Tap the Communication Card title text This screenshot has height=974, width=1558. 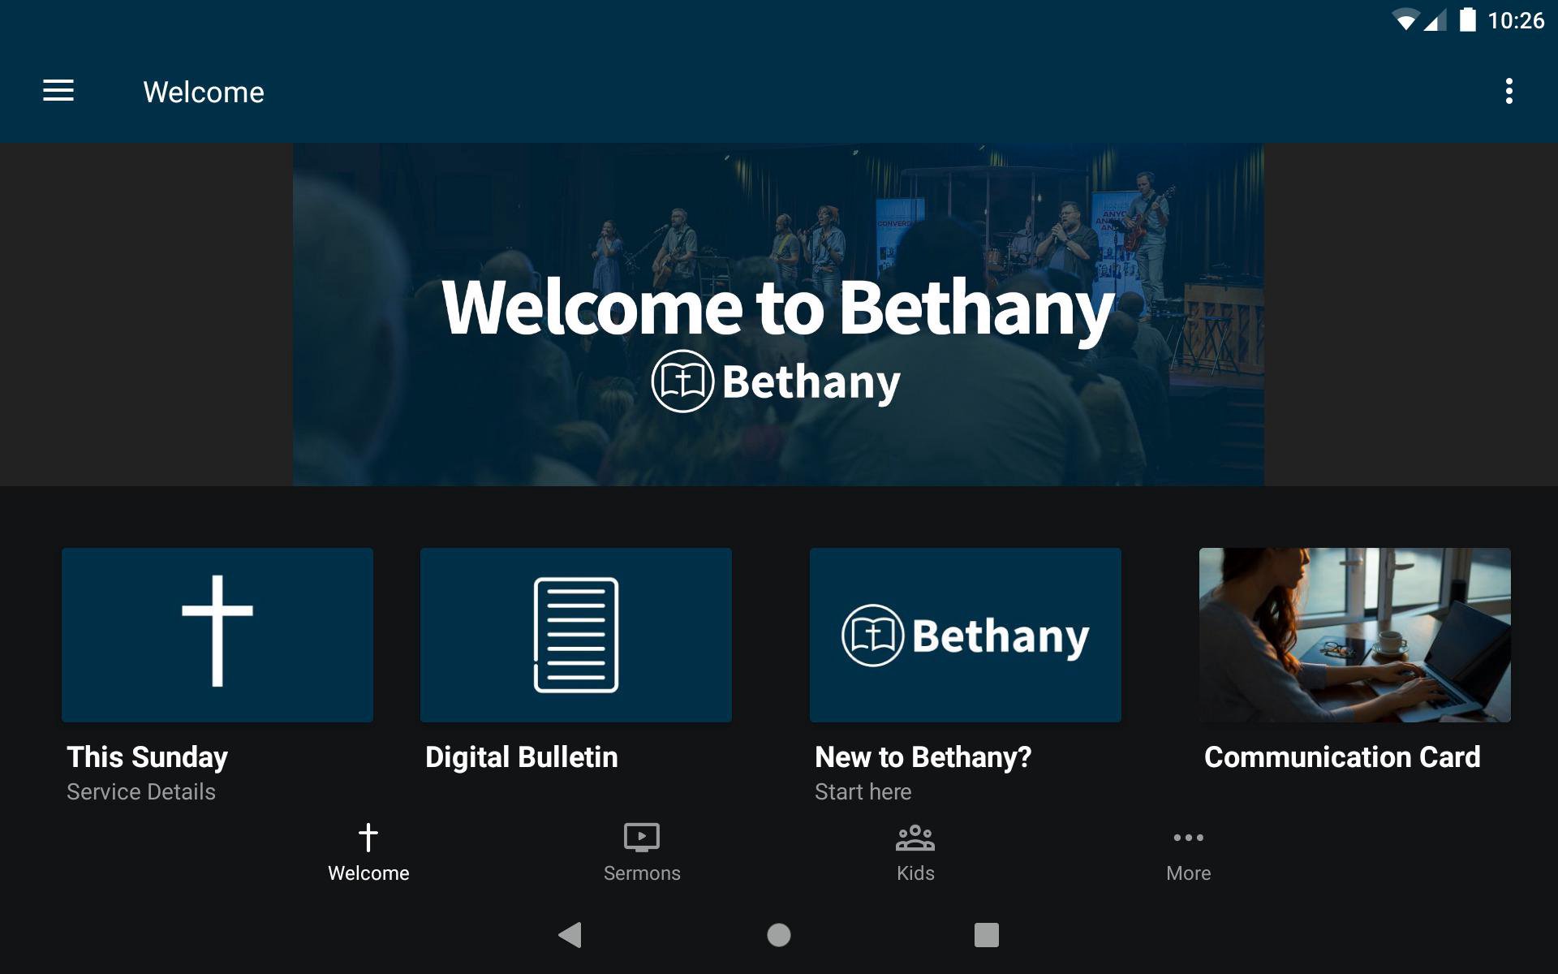coord(1342,757)
